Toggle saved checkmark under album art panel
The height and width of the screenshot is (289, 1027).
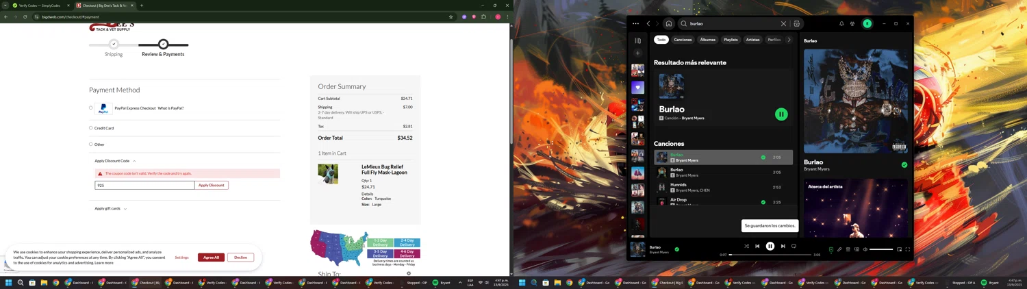click(904, 165)
